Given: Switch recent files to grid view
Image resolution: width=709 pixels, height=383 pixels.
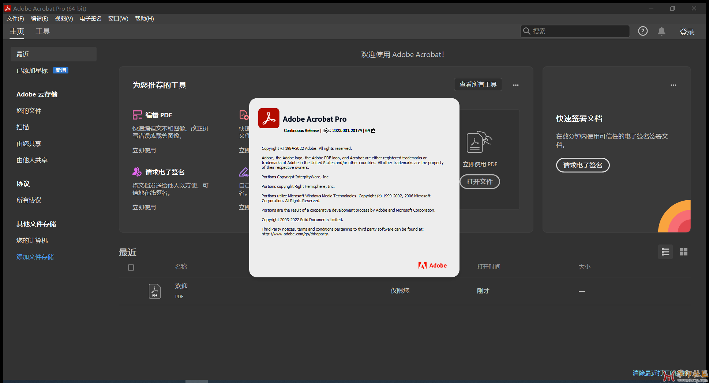Looking at the screenshot, I should click(x=683, y=252).
